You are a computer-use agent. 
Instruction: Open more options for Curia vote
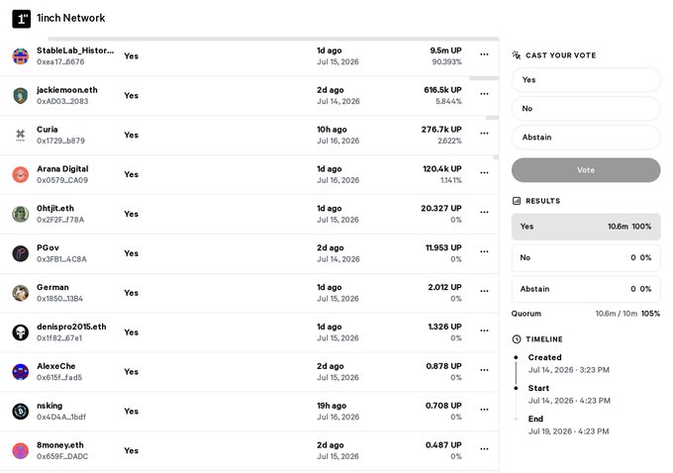484,134
